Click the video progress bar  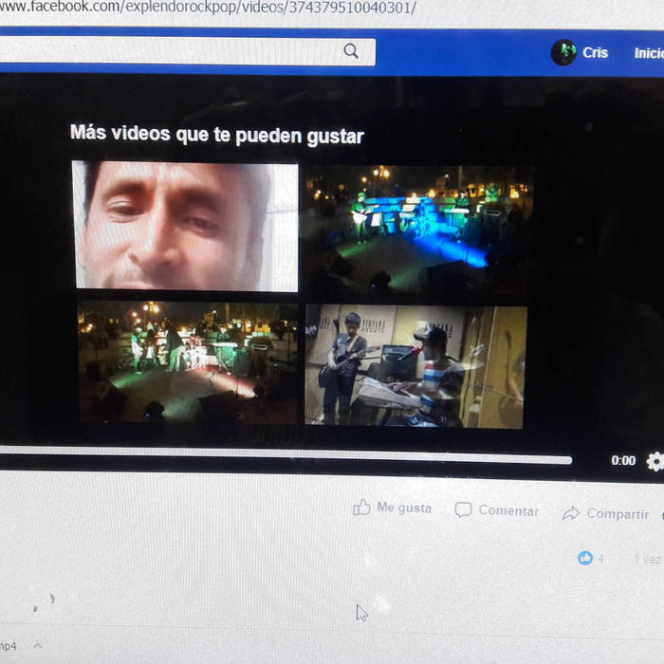(x=285, y=460)
